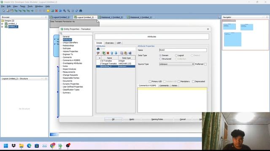Click the Copy attributes icon in dialog
270x151 pixels.
[x=122, y=53]
